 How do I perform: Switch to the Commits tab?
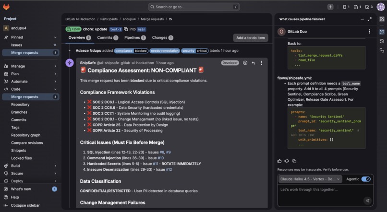[x=108, y=37]
